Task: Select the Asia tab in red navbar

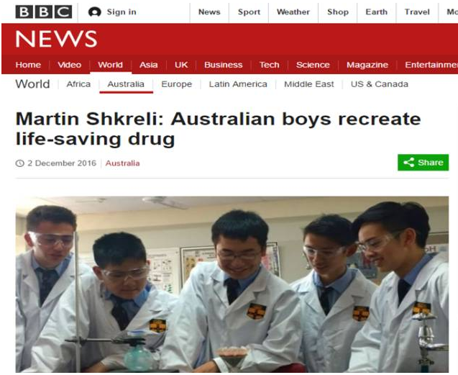Action: 148,65
